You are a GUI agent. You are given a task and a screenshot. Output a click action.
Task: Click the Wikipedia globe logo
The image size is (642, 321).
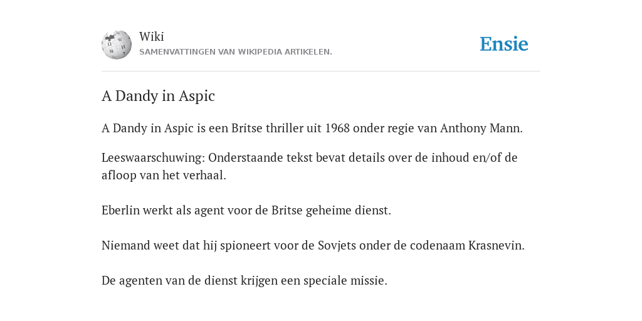[x=117, y=45]
